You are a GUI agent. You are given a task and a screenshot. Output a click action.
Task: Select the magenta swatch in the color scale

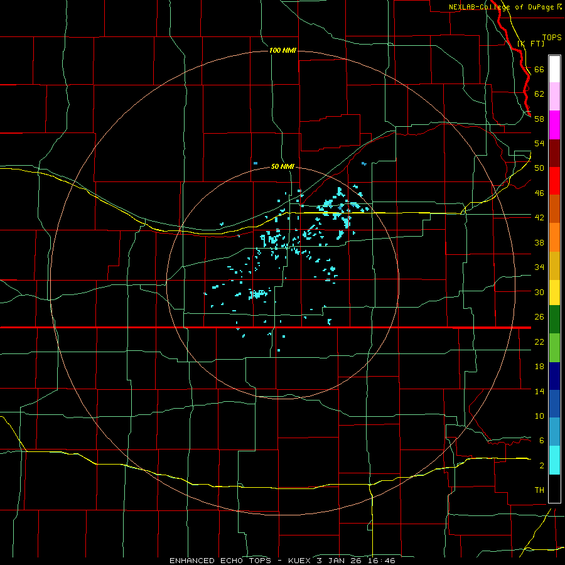point(554,125)
